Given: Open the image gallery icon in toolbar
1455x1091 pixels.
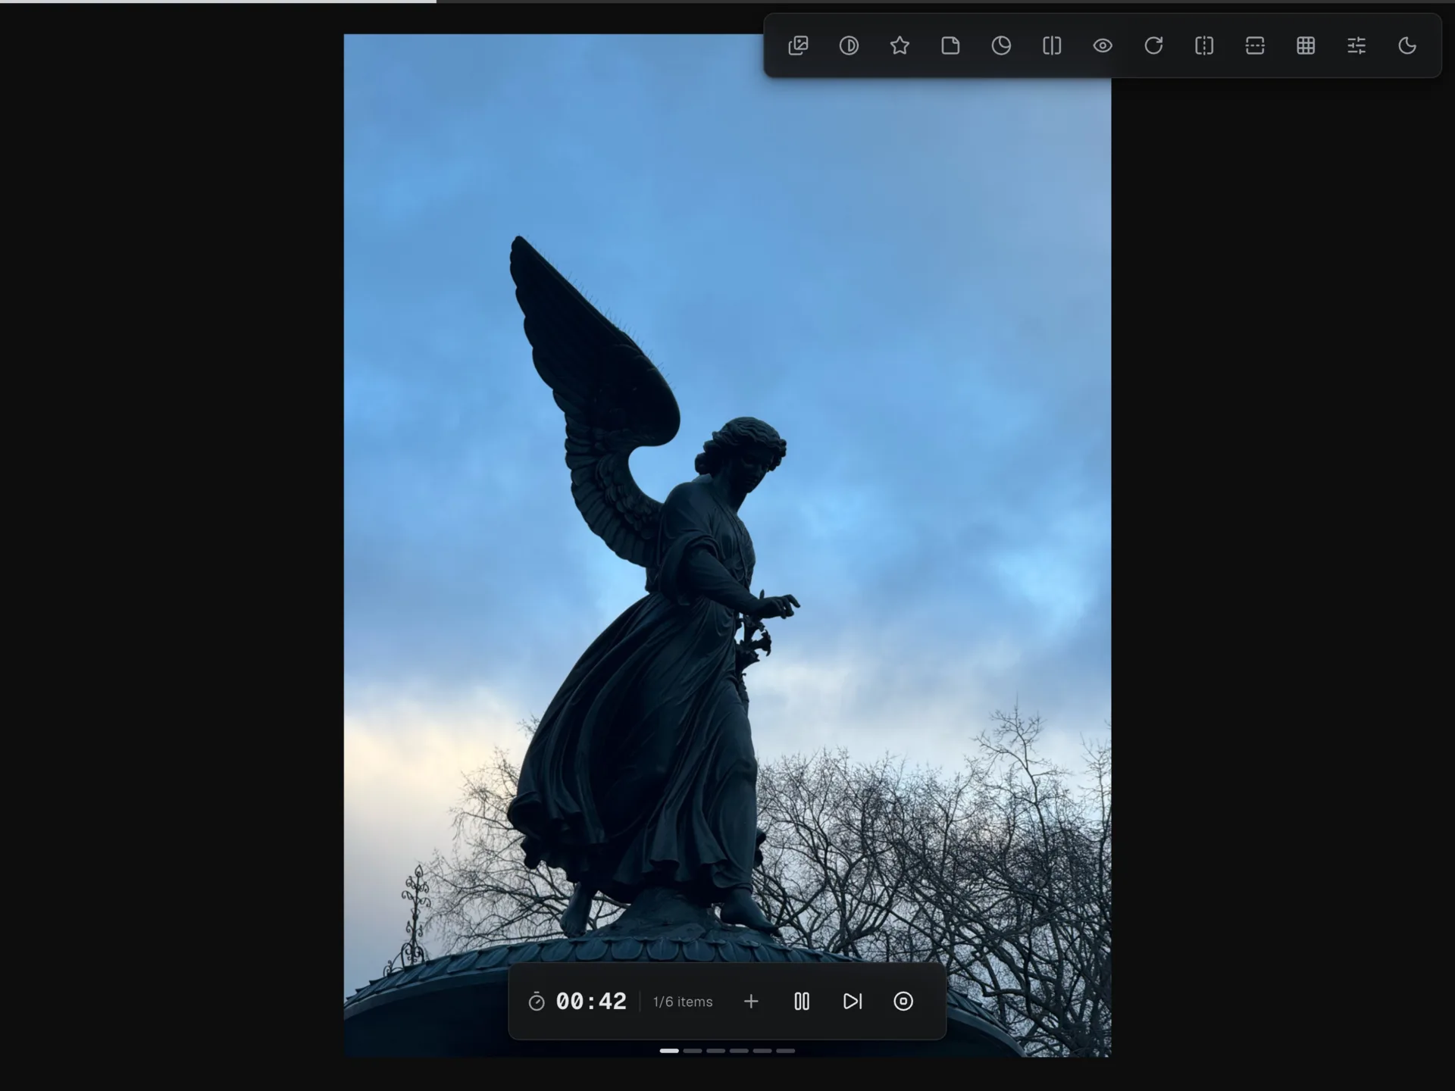Looking at the screenshot, I should [798, 45].
